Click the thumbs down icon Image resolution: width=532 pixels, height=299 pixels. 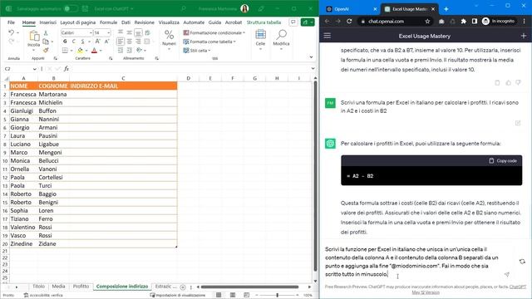pyautogui.click(x=518, y=83)
